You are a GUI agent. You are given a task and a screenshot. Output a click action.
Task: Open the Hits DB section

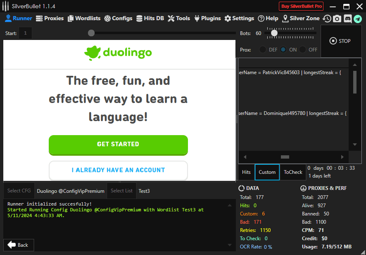tap(150, 19)
